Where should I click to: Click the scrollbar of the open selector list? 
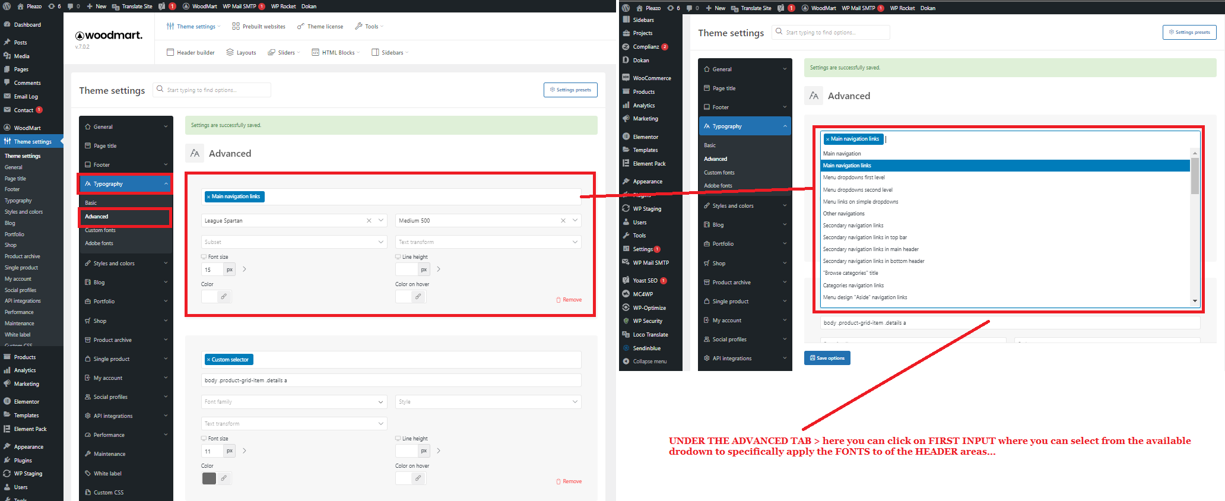pyautogui.click(x=1195, y=176)
